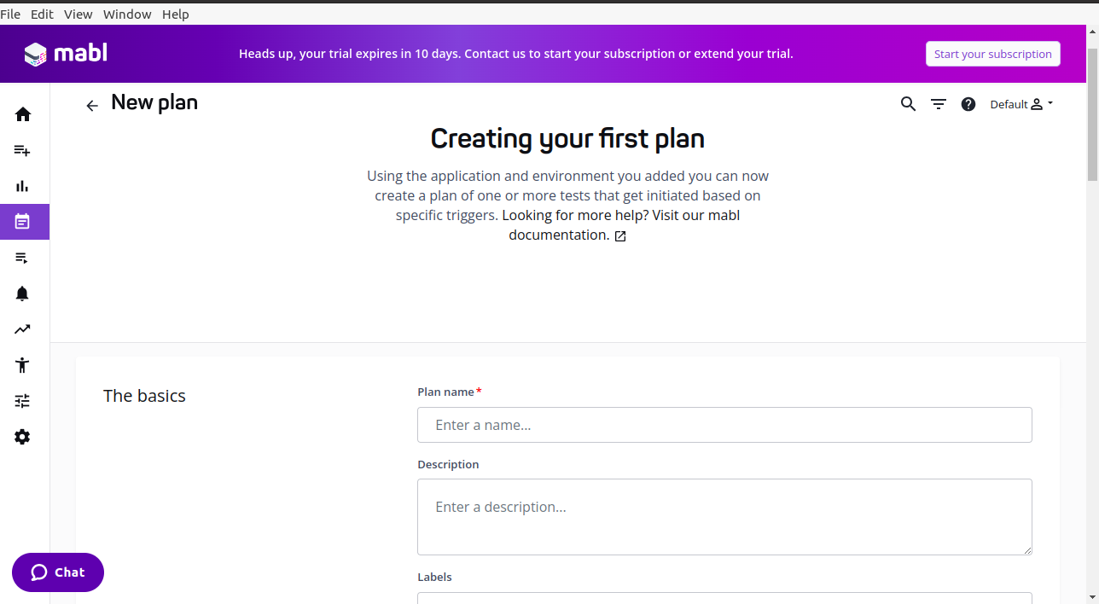The width and height of the screenshot is (1099, 604).
Task: Open the settings gear icon in sidebar
Action: [x=23, y=437]
